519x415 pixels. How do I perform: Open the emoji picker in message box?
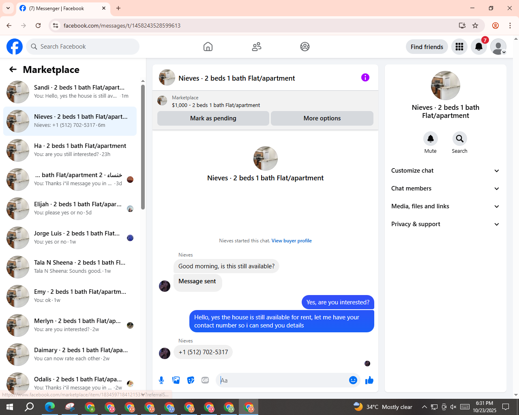coord(353,380)
